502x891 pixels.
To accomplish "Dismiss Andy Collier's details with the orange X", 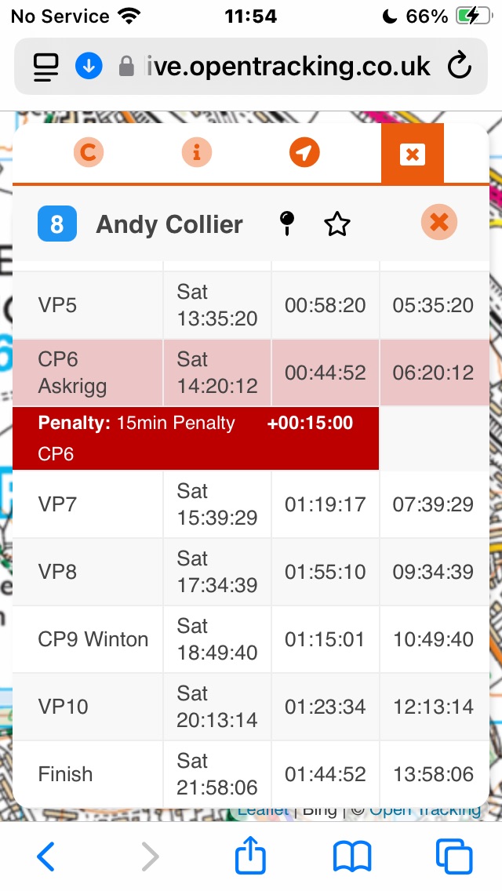I will pos(439,223).
